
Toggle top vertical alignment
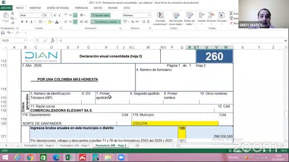66,15
